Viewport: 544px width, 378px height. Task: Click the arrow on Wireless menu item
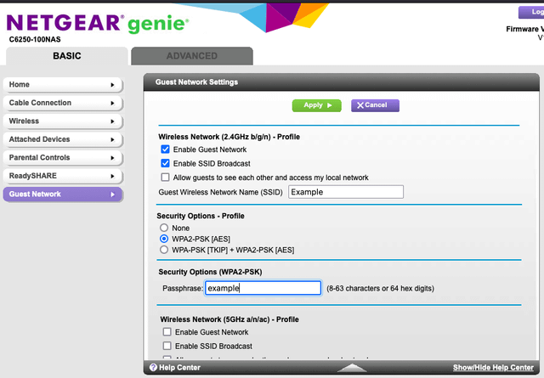tap(112, 121)
